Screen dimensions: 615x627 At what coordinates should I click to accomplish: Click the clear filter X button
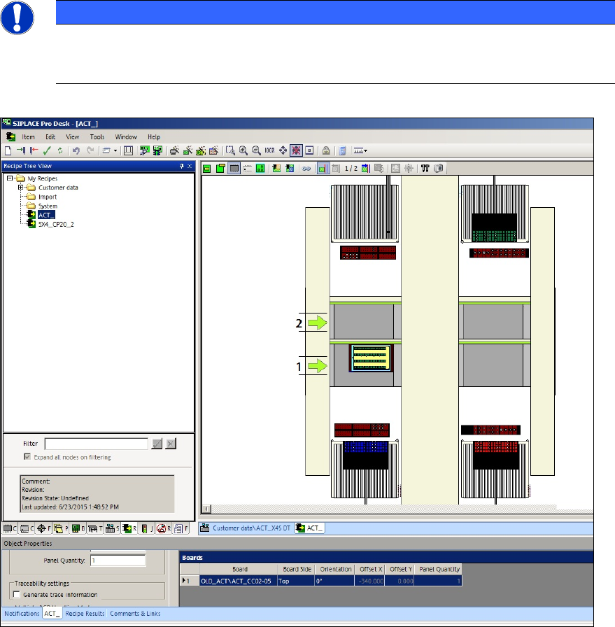point(171,444)
